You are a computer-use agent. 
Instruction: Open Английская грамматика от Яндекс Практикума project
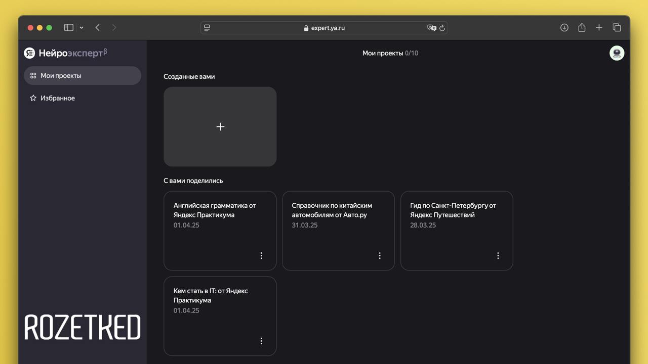tap(220, 231)
